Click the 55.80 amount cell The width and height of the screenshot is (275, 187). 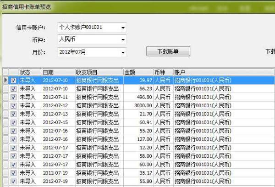pos(138,181)
